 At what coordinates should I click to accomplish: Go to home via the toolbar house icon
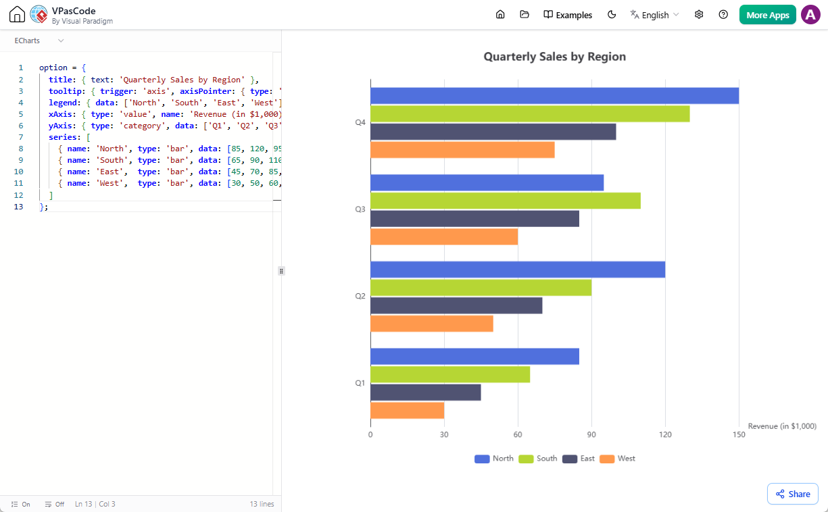pos(500,15)
